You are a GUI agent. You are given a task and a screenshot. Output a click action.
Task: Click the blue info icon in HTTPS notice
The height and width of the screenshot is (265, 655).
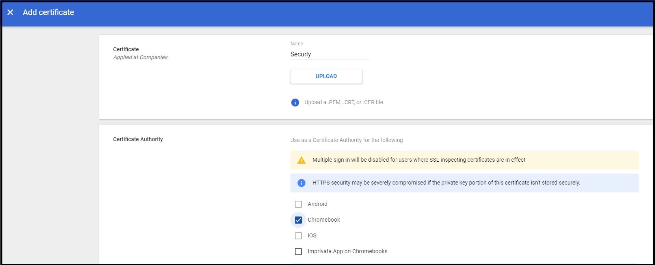(x=301, y=183)
